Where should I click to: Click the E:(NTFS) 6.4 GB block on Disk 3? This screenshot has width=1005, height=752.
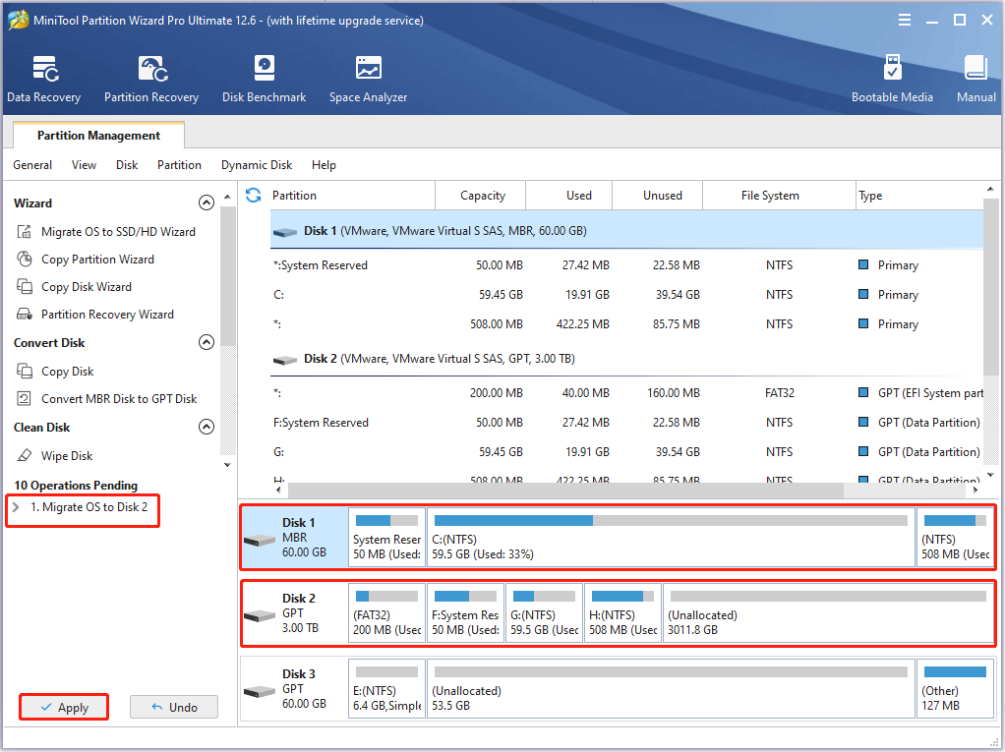387,688
